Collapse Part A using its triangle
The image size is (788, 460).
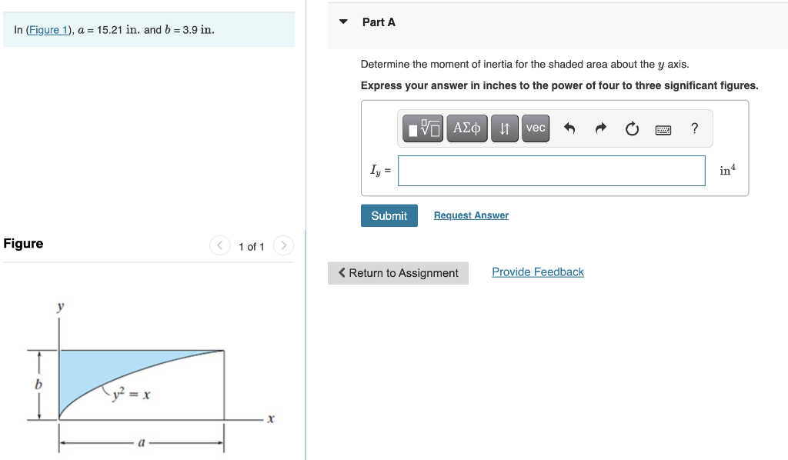point(342,22)
